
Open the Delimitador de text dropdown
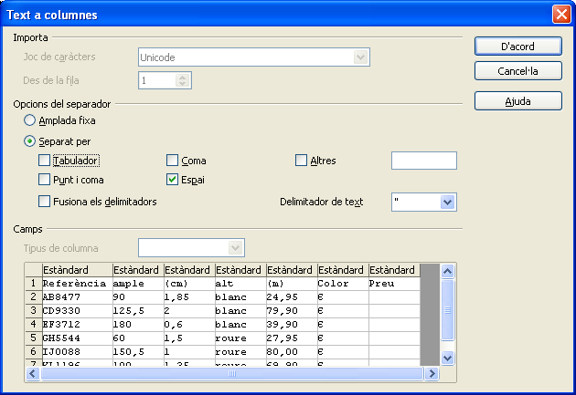tap(447, 202)
